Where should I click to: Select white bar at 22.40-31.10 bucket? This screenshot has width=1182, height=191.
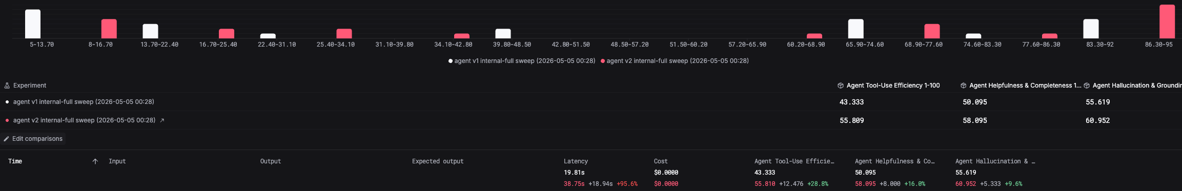(268, 36)
